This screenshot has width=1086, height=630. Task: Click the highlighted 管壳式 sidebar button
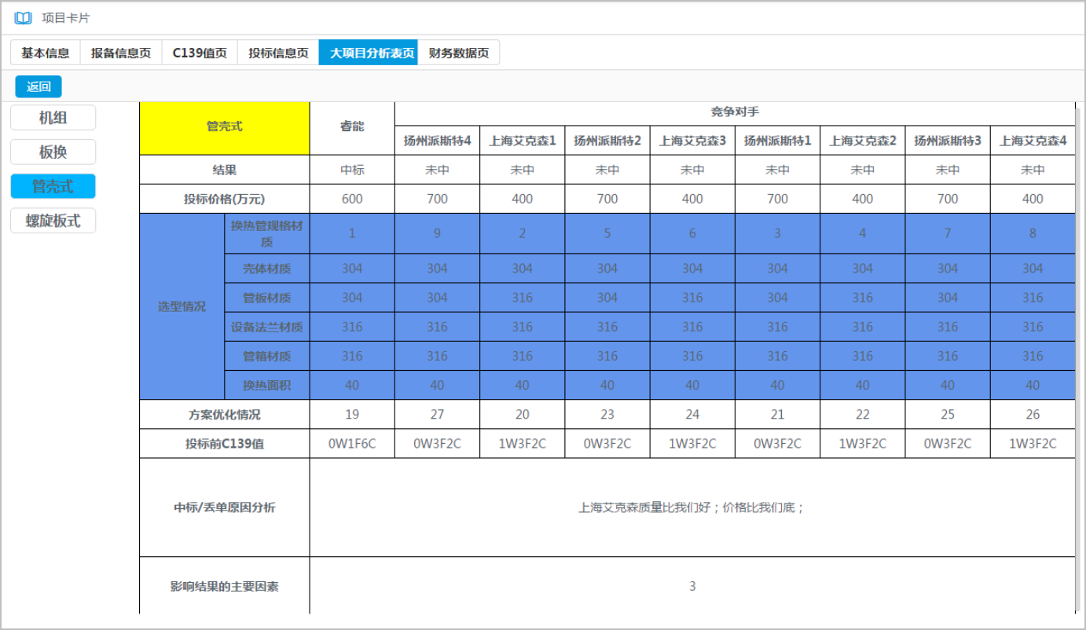(x=53, y=186)
